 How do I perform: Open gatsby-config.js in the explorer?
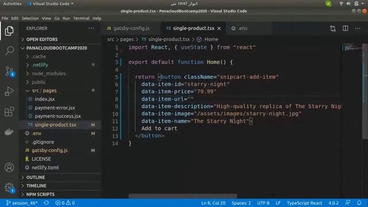click(60, 151)
